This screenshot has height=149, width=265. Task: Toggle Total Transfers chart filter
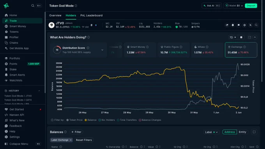tap(127, 120)
